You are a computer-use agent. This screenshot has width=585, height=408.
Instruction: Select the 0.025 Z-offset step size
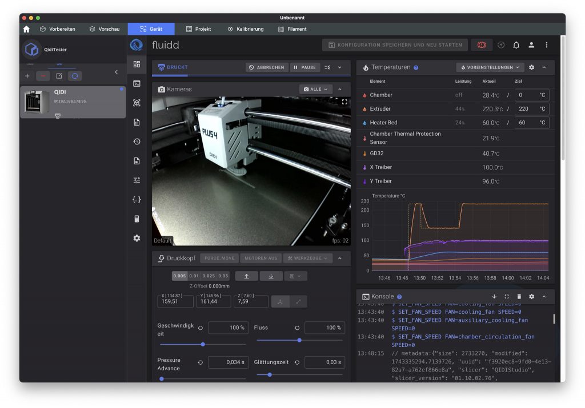pos(209,276)
